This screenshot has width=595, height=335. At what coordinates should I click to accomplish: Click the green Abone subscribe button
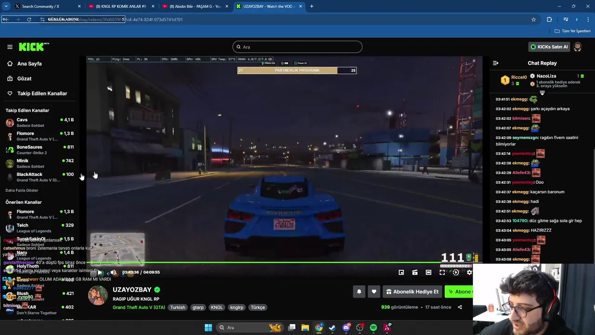[x=459, y=292]
